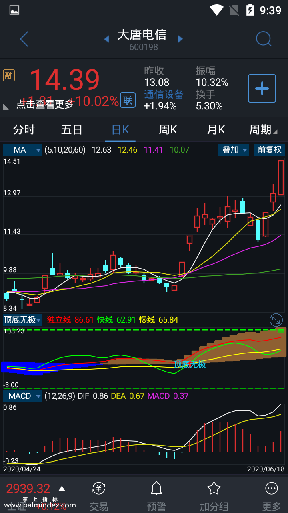The image size is (288, 513).
Task: Go to previous stock with left triangle
Action: pos(106,39)
